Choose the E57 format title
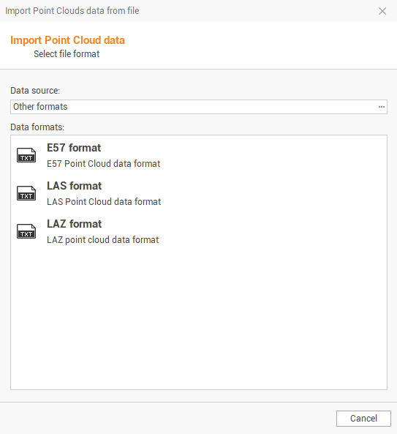 tap(74, 148)
